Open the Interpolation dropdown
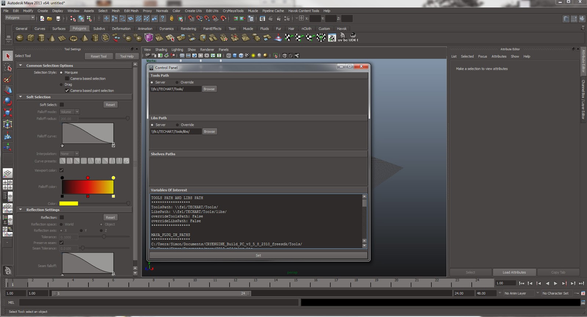Screen dimensions: 587x317 click(69, 154)
